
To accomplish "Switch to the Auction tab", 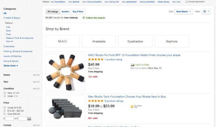I will pos(65,11).
